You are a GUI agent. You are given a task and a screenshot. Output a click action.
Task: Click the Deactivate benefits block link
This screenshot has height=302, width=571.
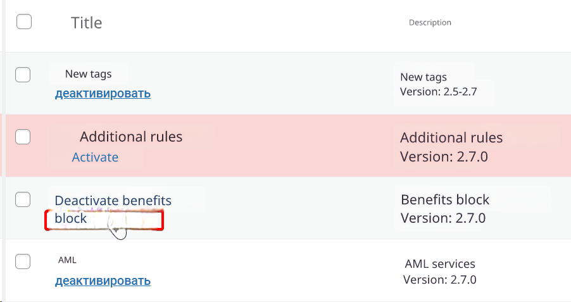tap(113, 201)
